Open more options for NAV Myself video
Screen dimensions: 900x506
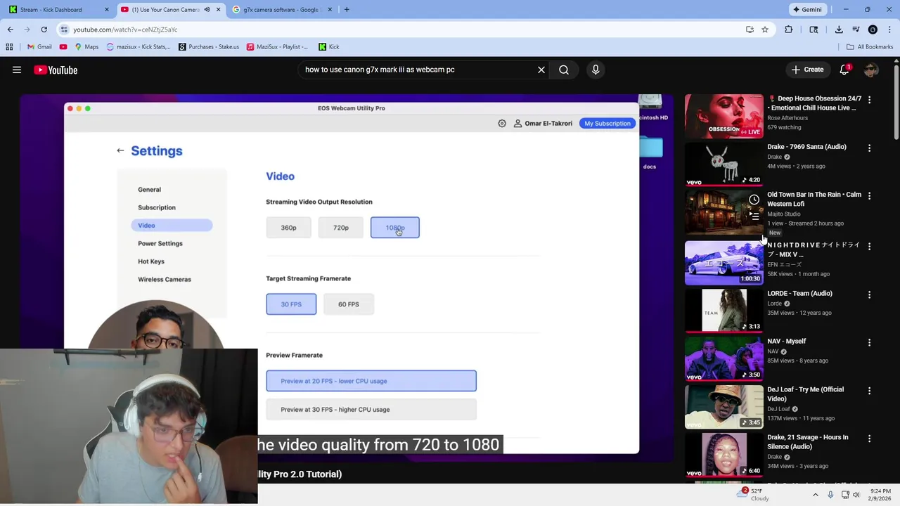tap(869, 342)
